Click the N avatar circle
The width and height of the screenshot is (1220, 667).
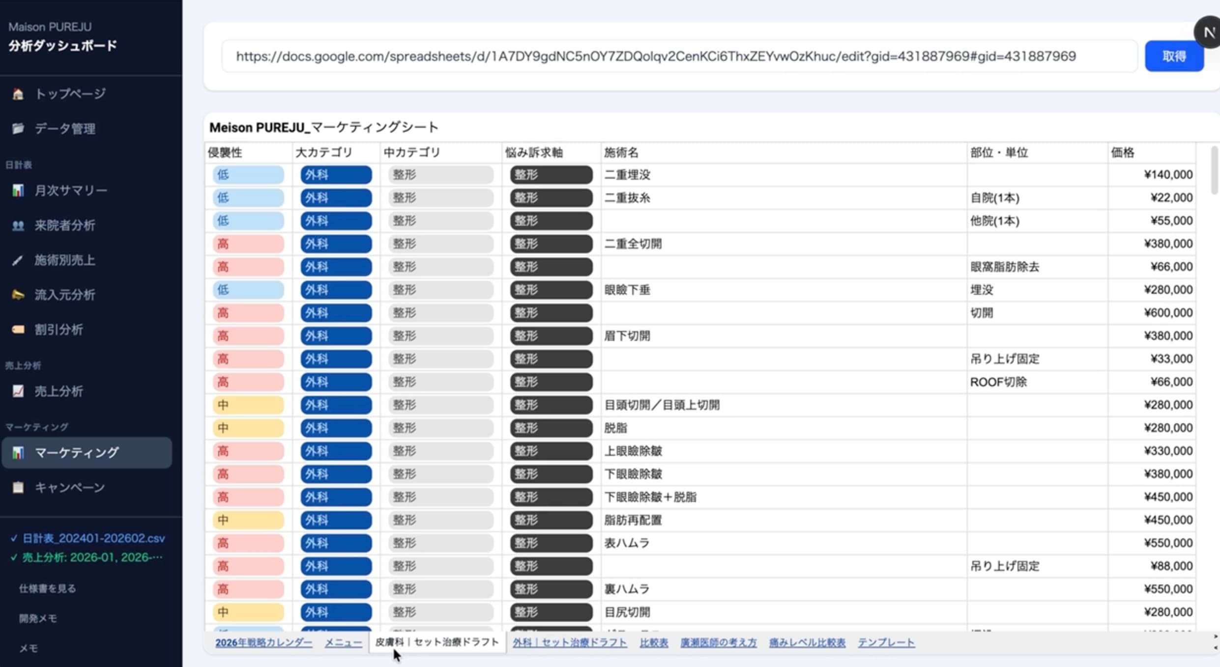(1208, 32)
